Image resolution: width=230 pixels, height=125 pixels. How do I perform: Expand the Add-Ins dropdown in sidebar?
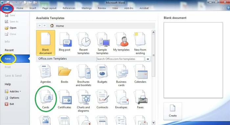tap(13, 92)
